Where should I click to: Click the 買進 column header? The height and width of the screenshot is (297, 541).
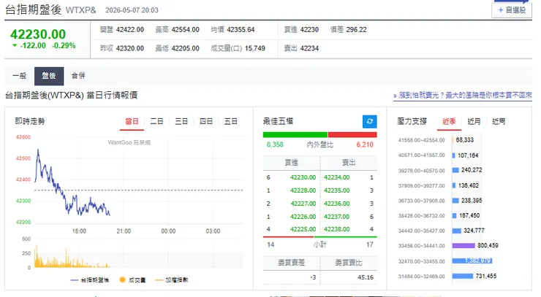[x=292, y=163]
